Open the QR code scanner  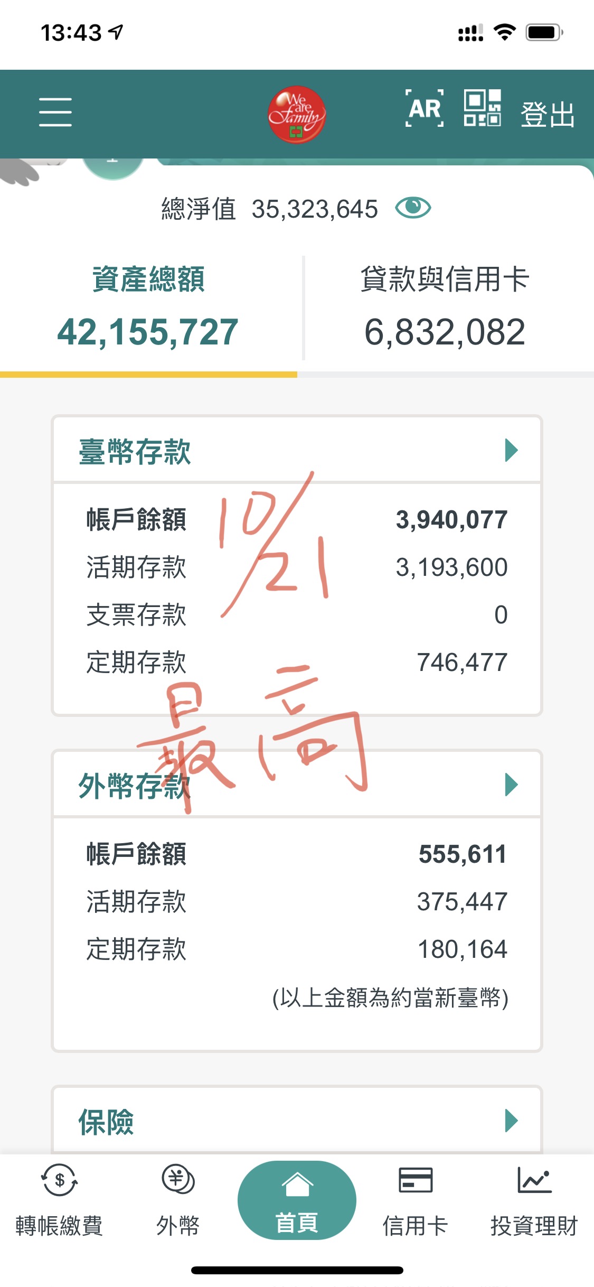482,108
